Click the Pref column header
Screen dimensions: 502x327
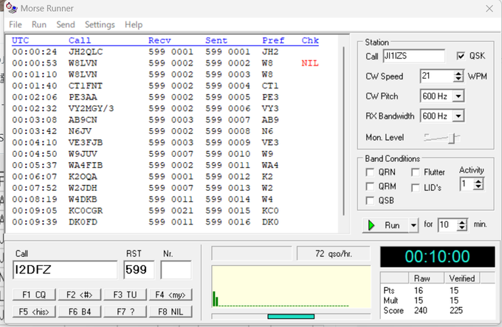pyautogui.click(x=273, y=41)
